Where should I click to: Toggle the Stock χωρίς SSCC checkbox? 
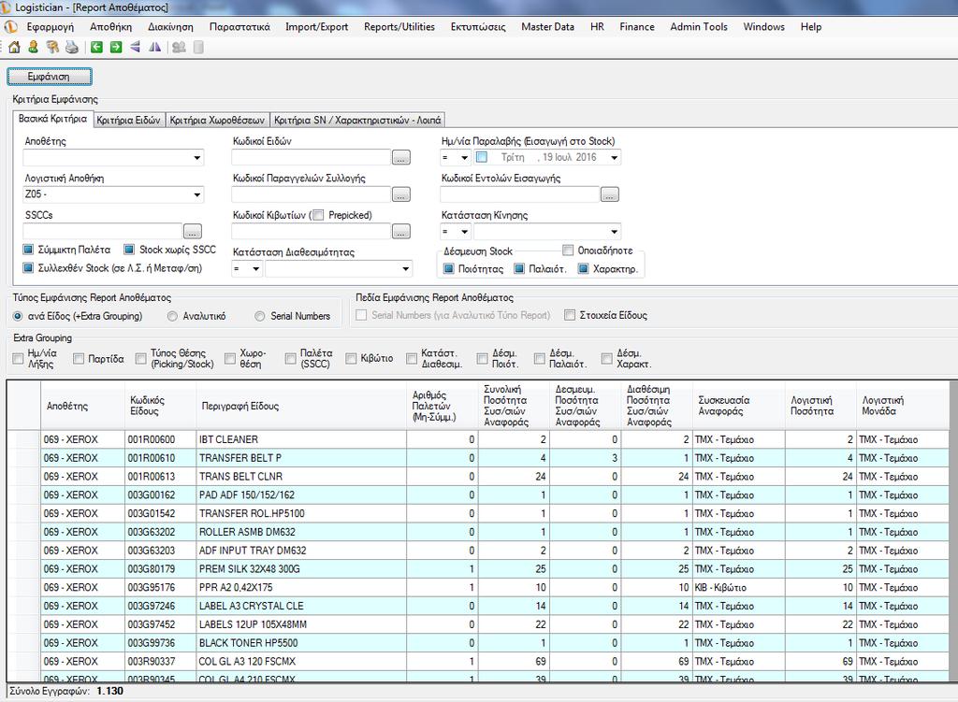click(129, 250)
